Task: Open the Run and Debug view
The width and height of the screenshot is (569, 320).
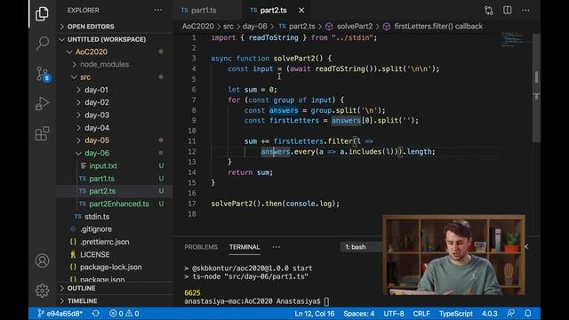Action: point(42,104)
